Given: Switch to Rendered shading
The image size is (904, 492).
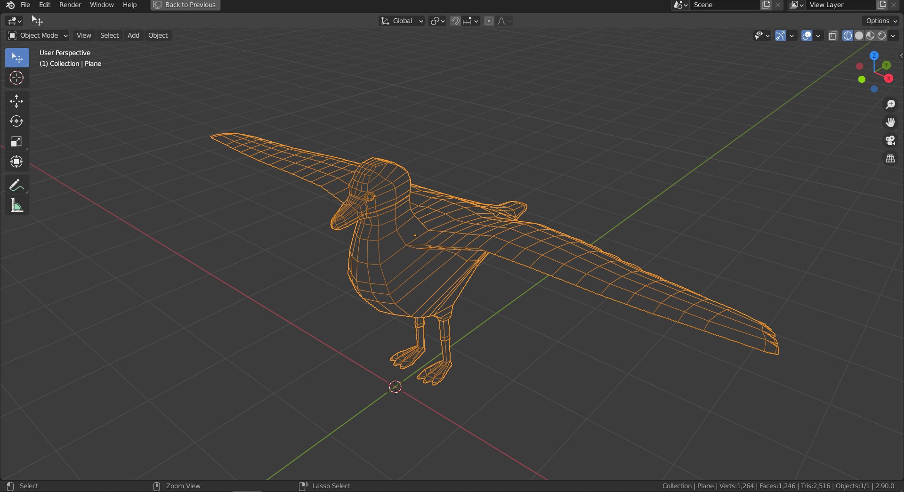Looking at the screenshot, I should pos(882,35).
